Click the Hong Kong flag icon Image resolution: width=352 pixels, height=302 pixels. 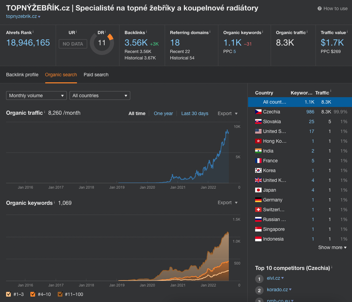pos(258,141)
